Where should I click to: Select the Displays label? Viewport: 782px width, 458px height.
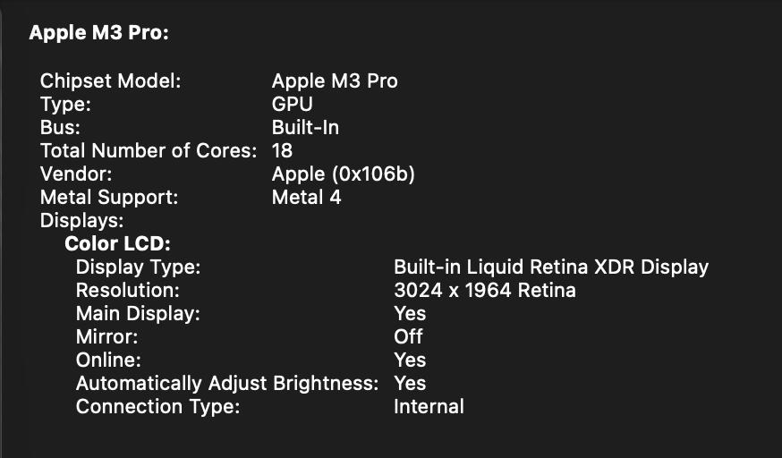pos(81,220)
